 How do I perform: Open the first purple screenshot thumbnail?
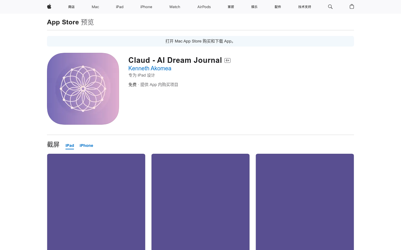coord(96,202)
